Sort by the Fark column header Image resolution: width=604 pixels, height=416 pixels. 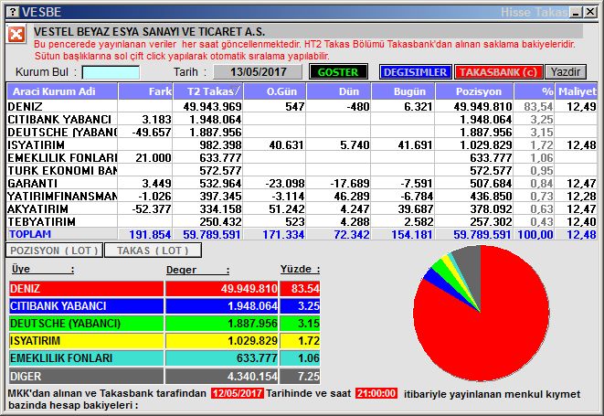point(145,91)
